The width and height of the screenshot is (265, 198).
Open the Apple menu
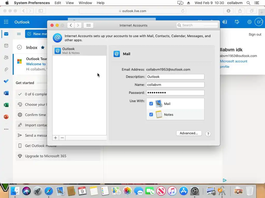click(7, 3)
